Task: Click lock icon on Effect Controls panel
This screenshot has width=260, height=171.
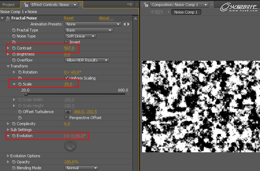Action: click(x=26, y=5)
